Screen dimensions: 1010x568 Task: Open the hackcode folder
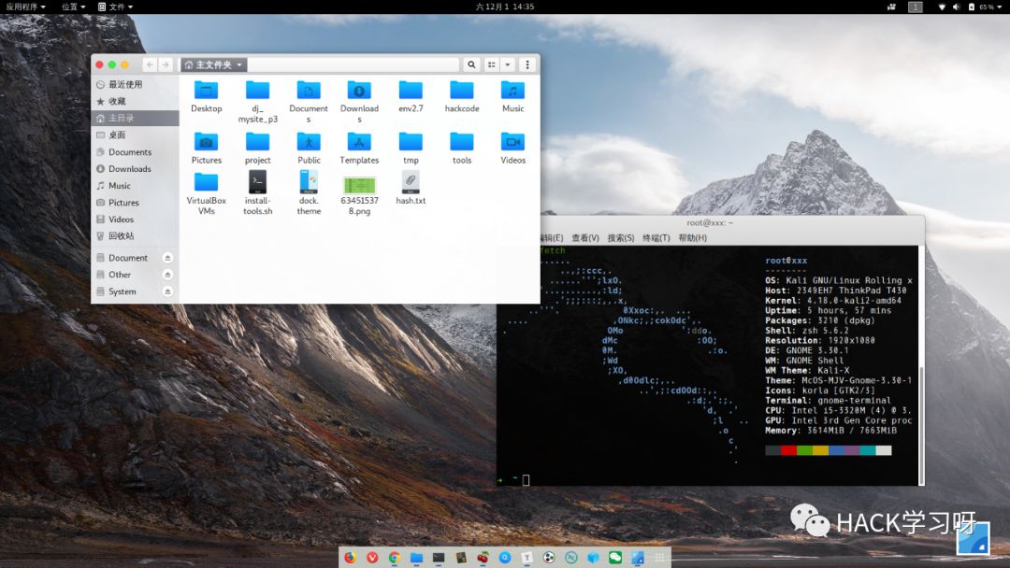pos(461,91)
